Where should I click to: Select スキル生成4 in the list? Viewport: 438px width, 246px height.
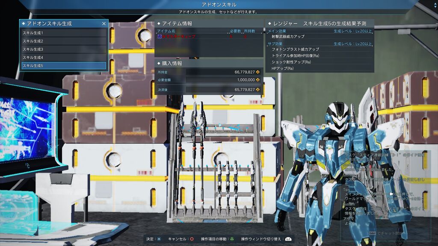point(64,58)
